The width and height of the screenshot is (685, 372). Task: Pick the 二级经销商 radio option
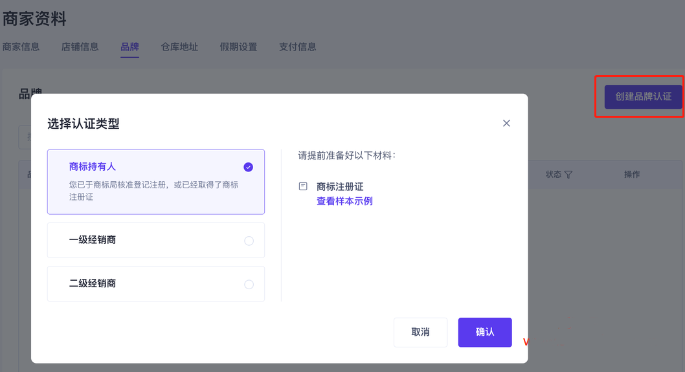pos(249,284)
